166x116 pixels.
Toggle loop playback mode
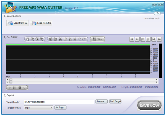24,87
